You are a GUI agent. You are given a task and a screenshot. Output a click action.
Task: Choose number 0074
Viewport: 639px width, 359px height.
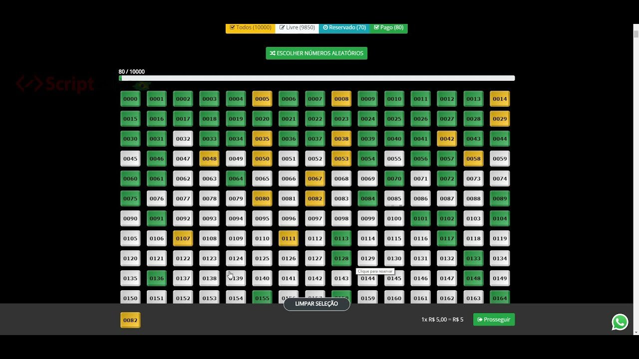tap(500, 179)
